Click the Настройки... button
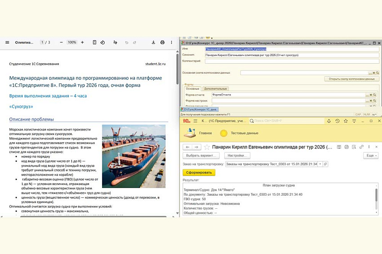382x254 pixels. tap(237, 155)
